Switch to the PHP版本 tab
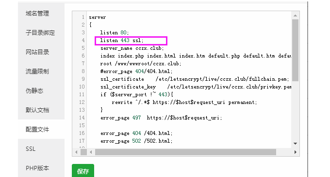The width and height of the screenshot is (330, 177). coord(37,168)
